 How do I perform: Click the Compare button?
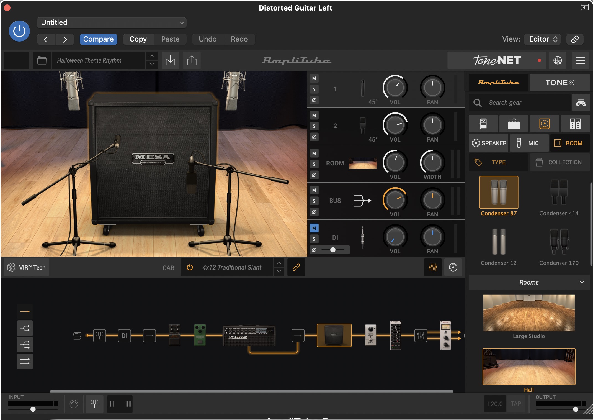[98, 39]
